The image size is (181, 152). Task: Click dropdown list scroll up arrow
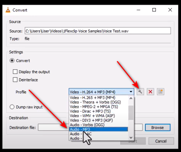point(131,98)
